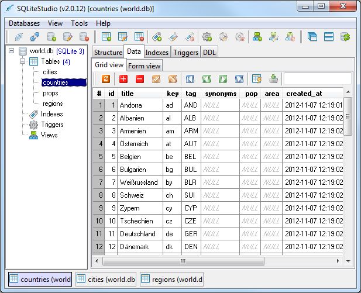Select the Österreich title cell
Viewport: 361px width, 293px height.
pos(140,144)
